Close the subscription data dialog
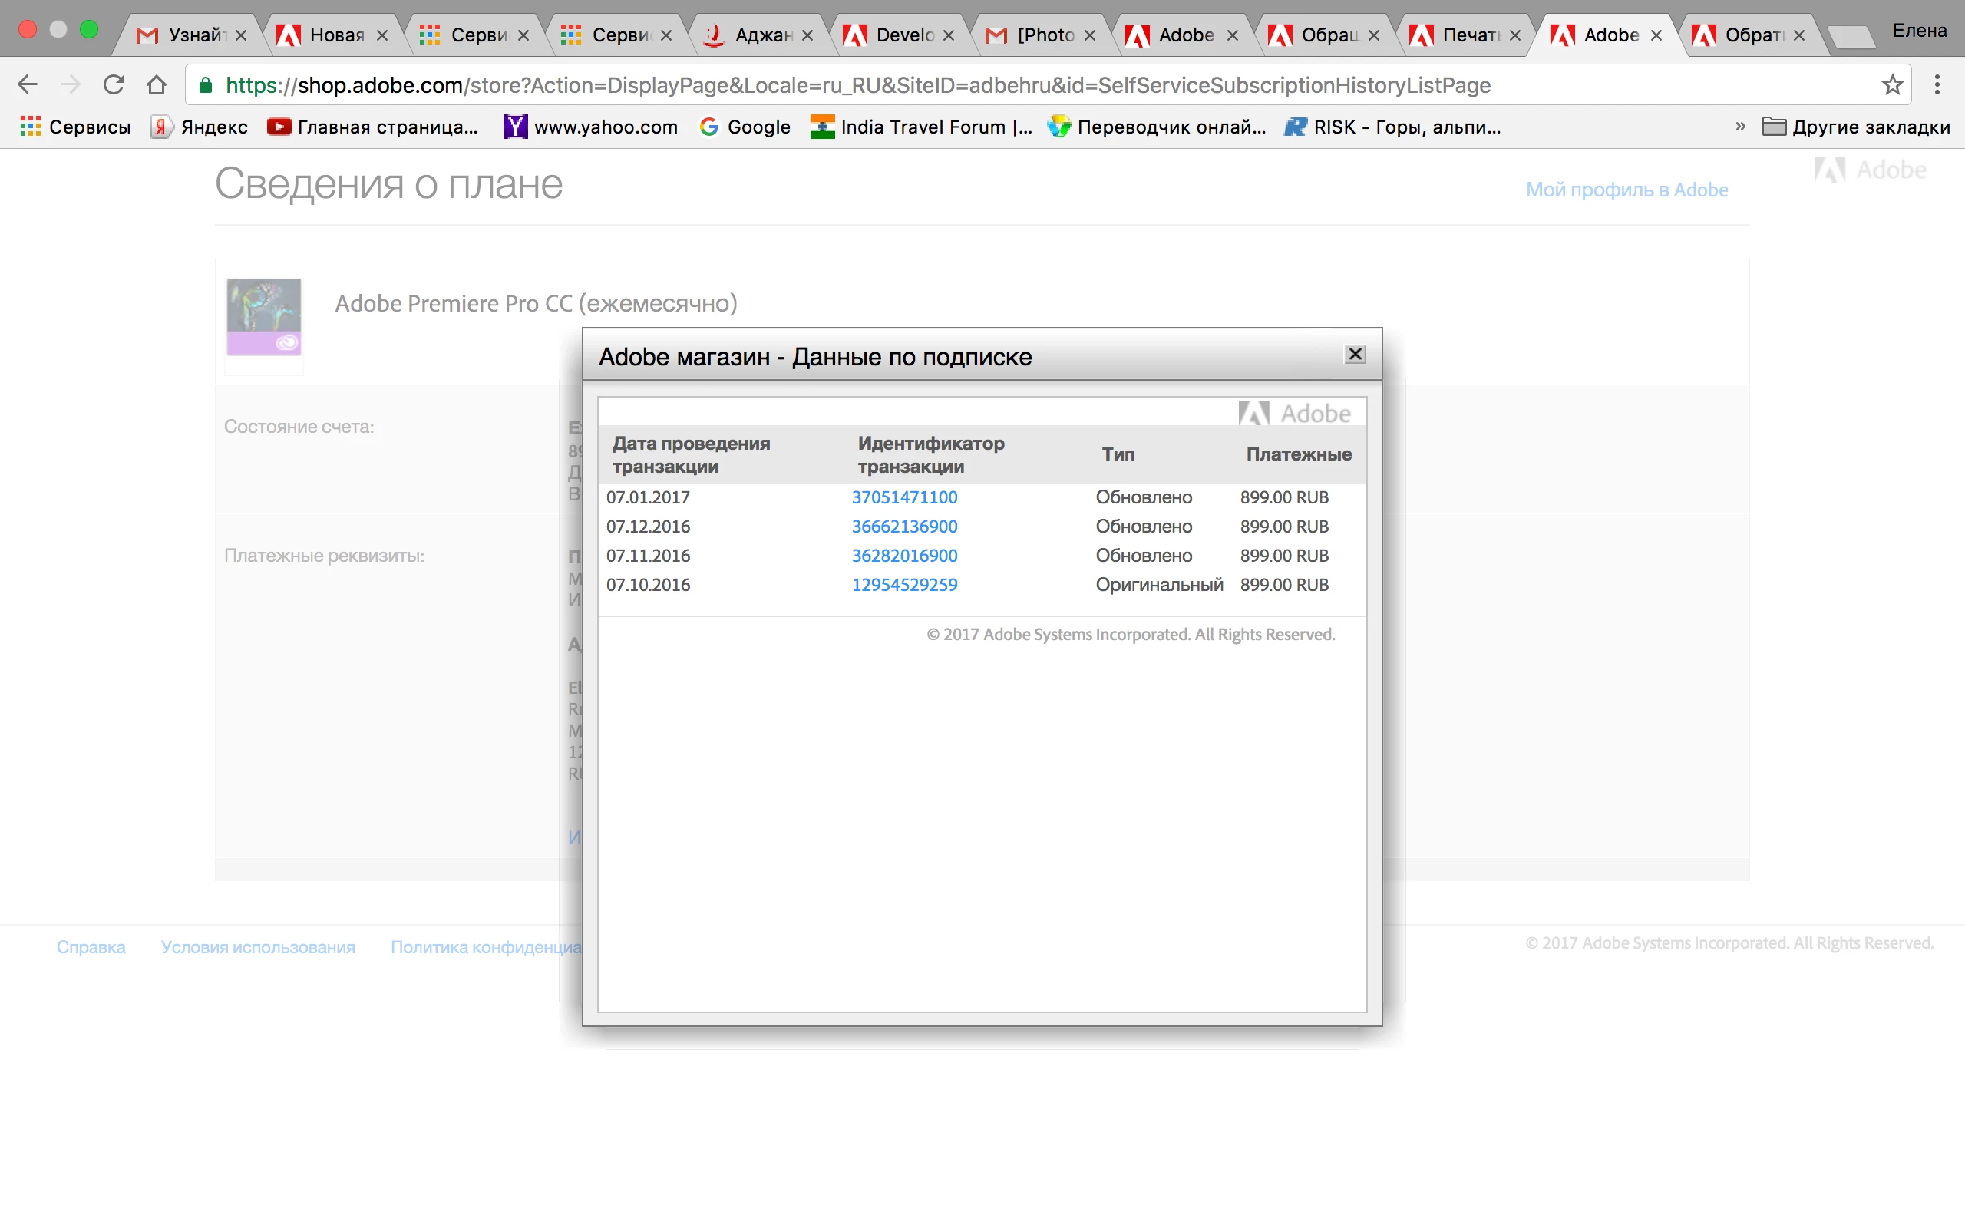The width and height of the screenshot is (1965, 1228). click(1356, 355)
